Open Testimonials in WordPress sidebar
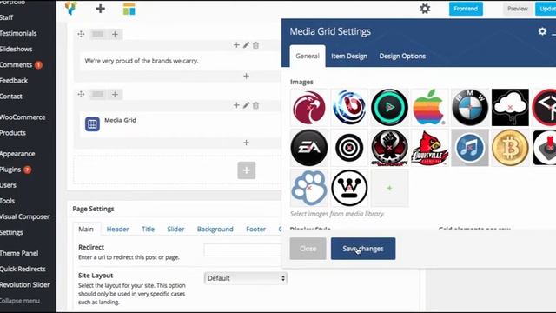556x313 pixels. (18, 33)
